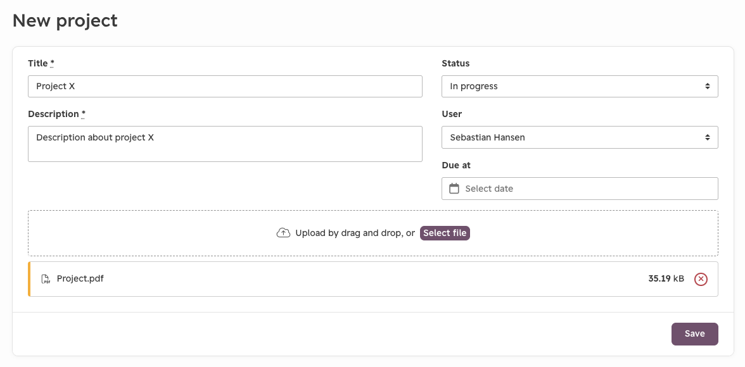Click the Due at label
The width and height of the screenshot is (745, 367).
pos(456,165)
